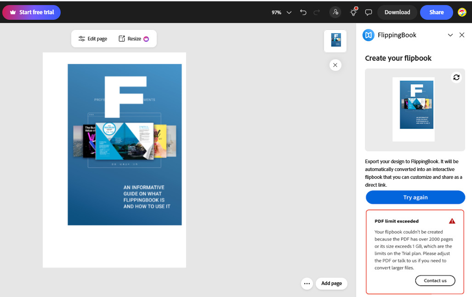Click the FlippingBook logo icon
This screenshot has height=297, width=472.
coord(368,35)
